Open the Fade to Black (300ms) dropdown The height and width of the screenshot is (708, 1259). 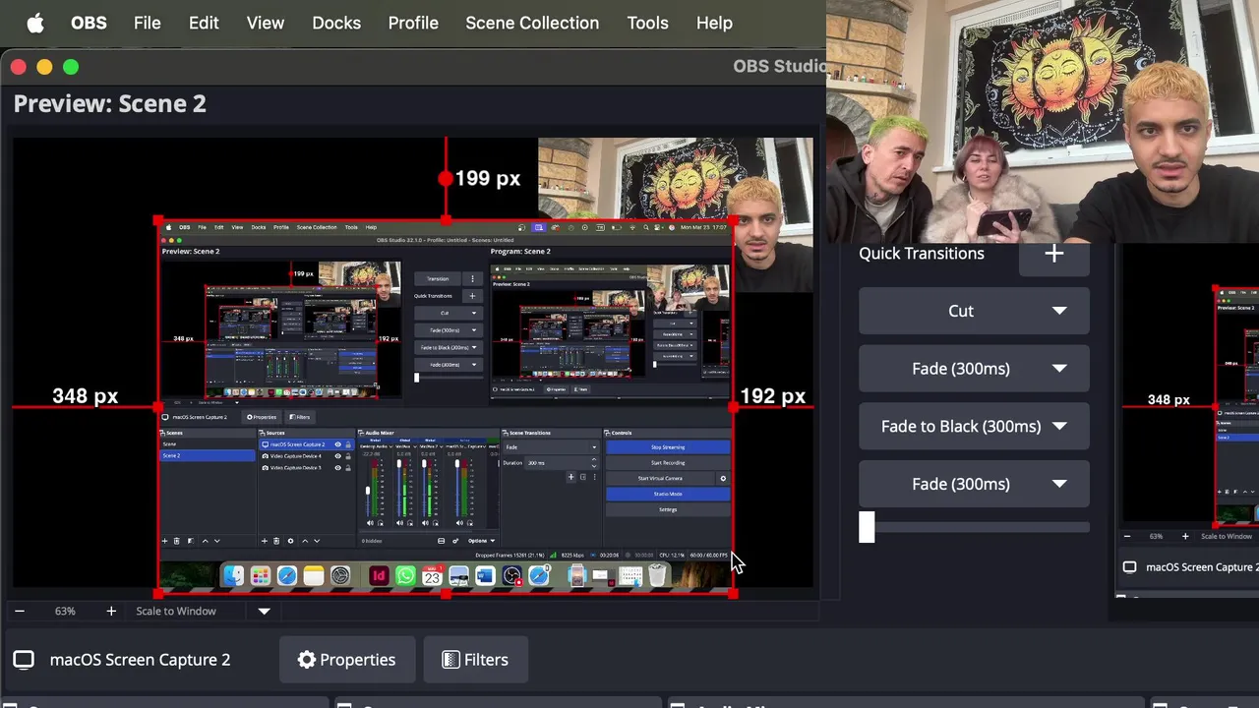pos(974,426)
